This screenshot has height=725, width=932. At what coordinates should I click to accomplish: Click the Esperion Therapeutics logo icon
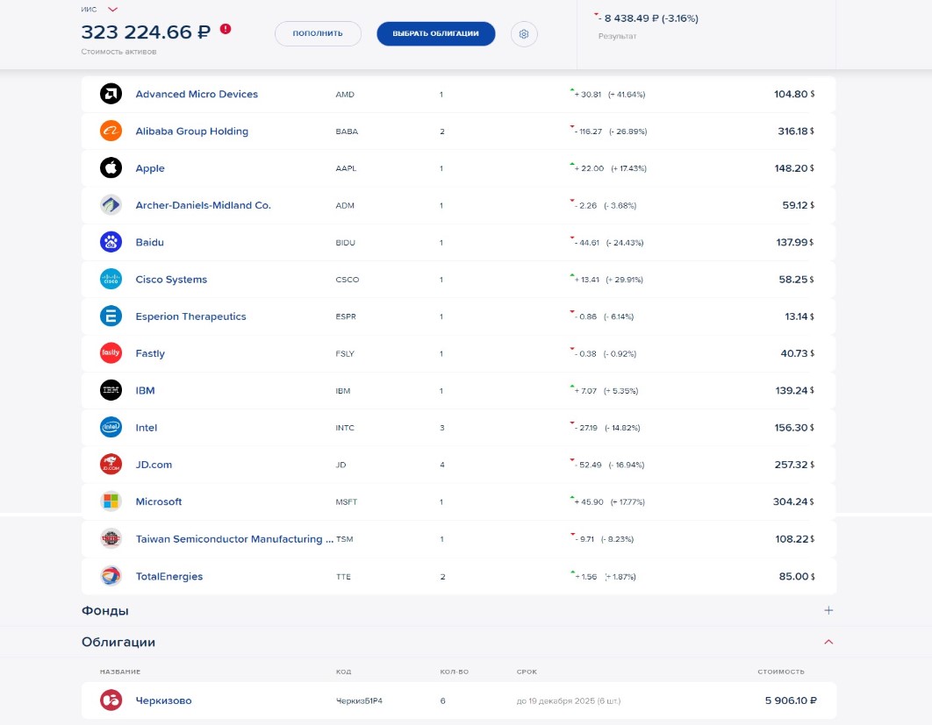(111, 316)
